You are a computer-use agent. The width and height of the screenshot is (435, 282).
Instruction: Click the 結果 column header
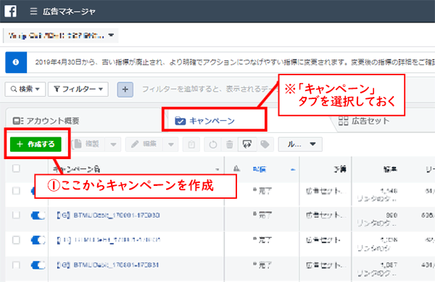(x=390, y=169)
